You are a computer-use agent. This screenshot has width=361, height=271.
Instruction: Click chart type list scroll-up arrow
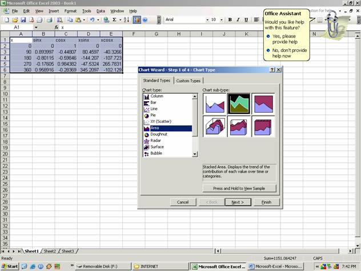click(x=195, y=96)
